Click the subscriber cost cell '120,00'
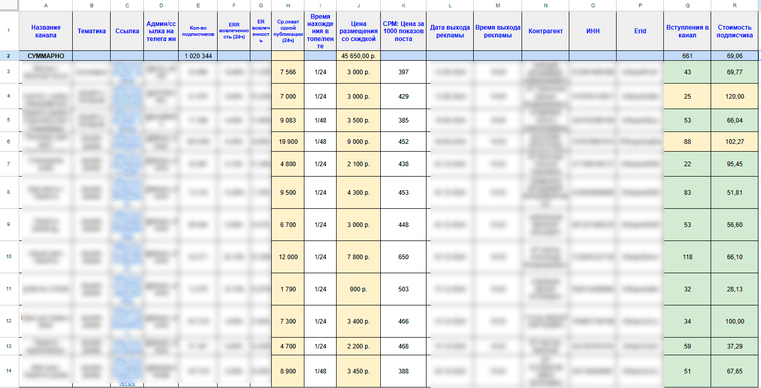 tap(735, 97)
